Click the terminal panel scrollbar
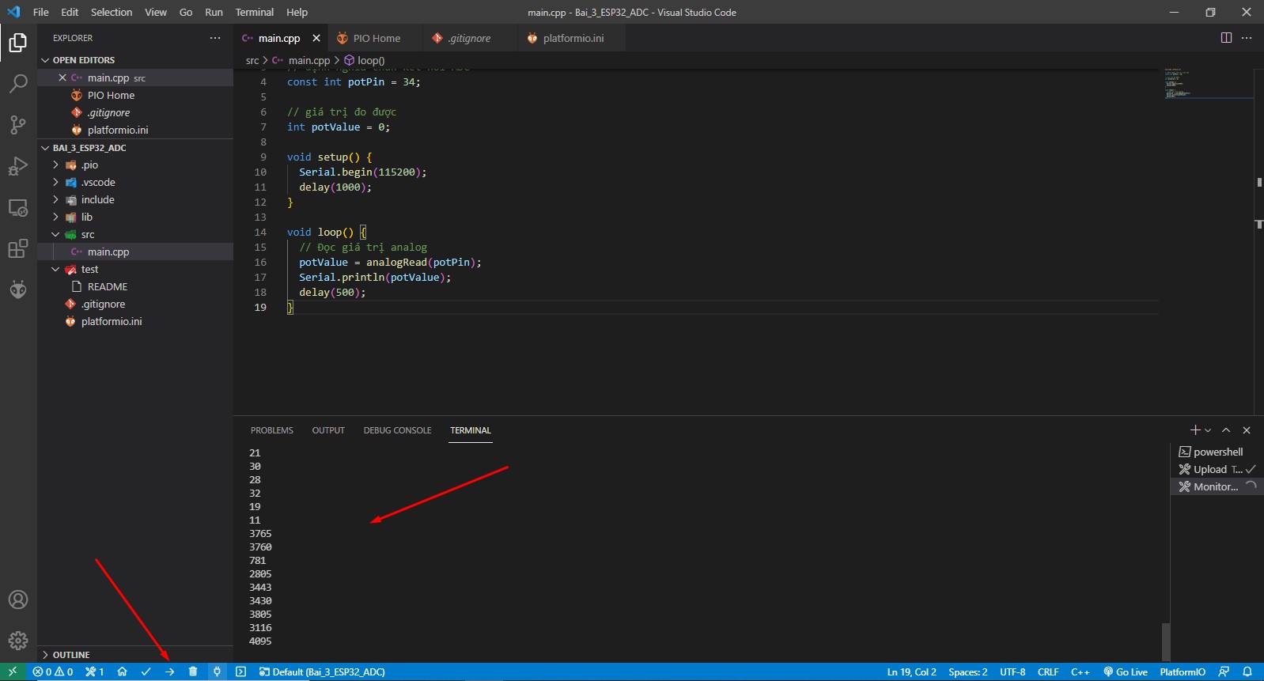 pos(1165,641)
